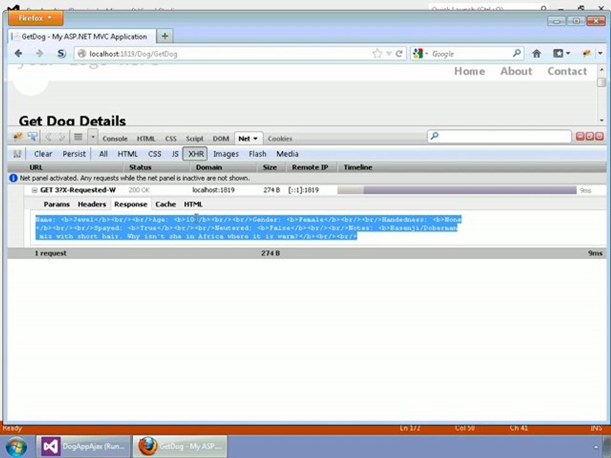
Task: Select the GetDog browser tab
Action: [82, 37]
